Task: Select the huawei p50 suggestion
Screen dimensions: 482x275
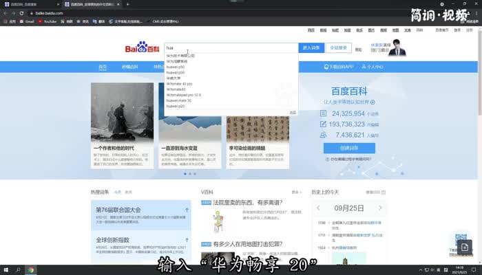Action: click(x=176, y=67)
